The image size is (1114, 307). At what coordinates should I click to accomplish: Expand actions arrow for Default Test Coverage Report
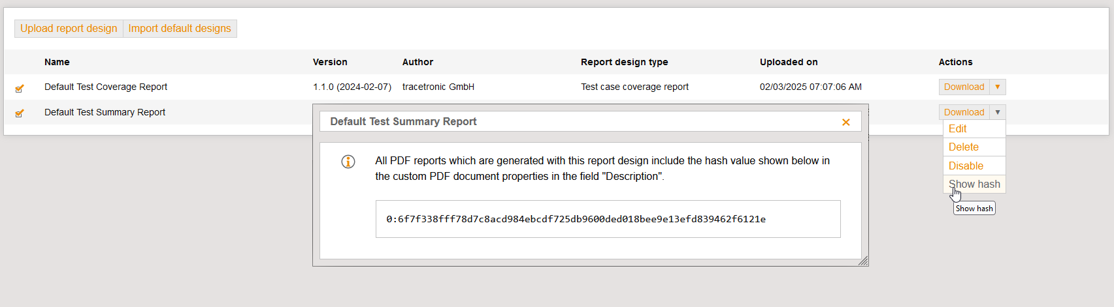[998, 87]
